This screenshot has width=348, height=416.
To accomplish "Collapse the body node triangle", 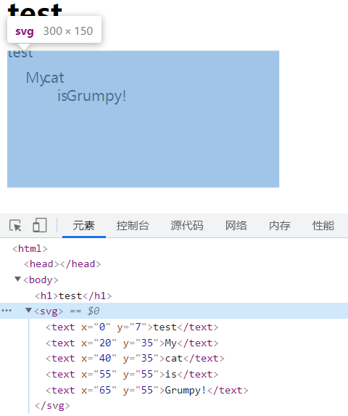I will coord(17,279).
